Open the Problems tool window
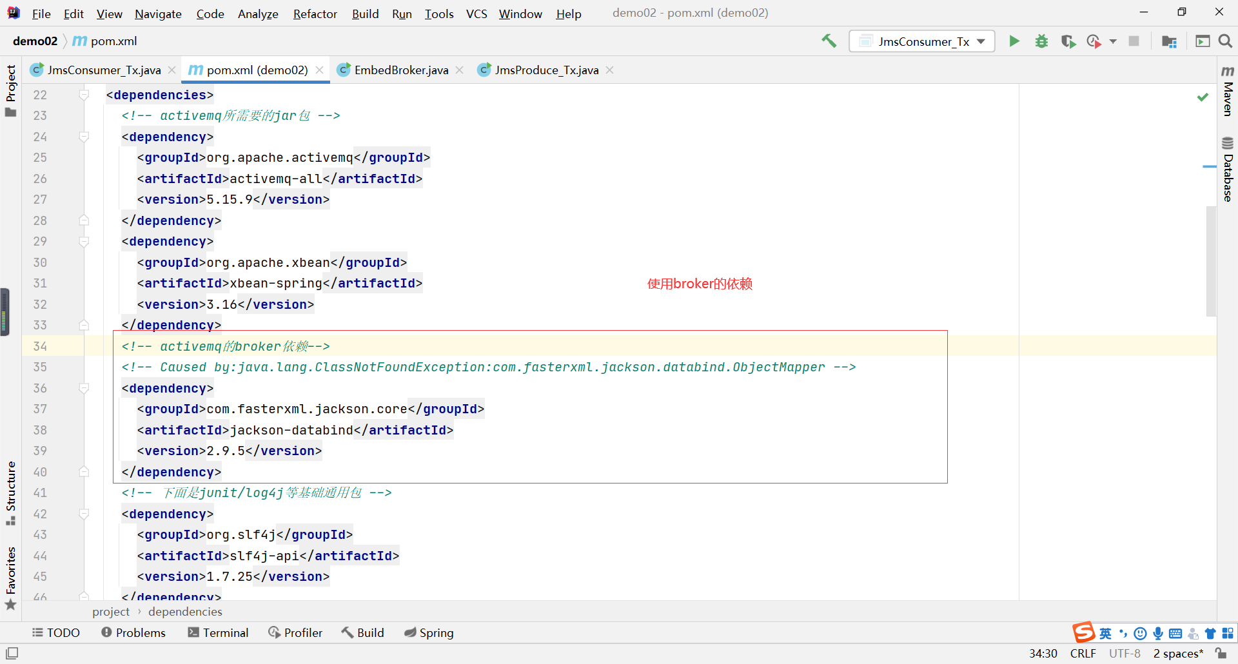1238x664 pixels. [133, 632]
